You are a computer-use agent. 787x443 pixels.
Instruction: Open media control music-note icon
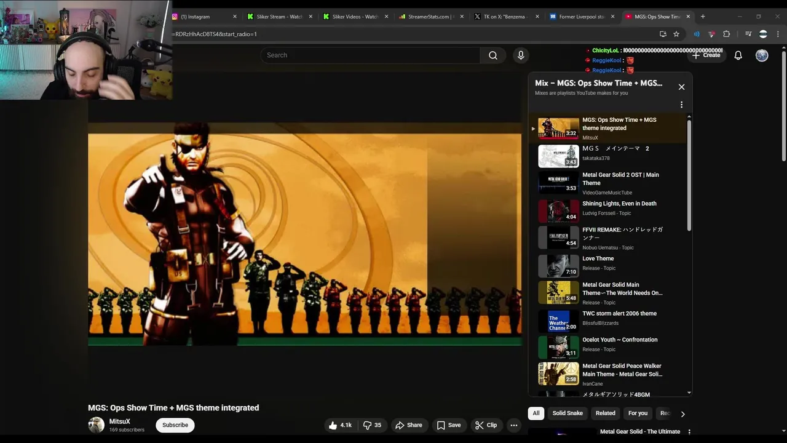(x=748, y=34)
